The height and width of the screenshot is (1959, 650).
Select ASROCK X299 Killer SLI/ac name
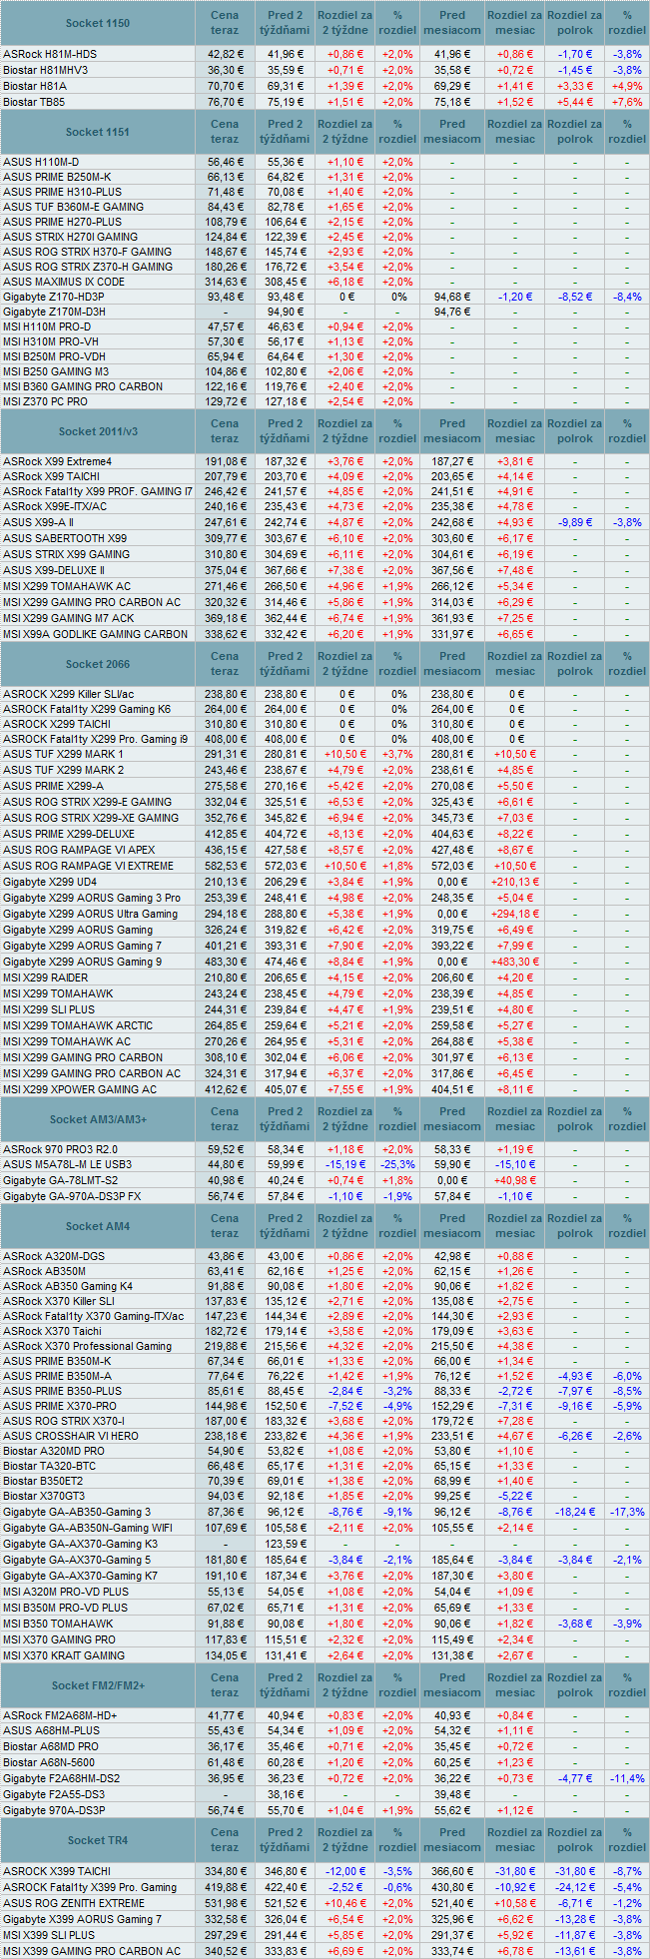pyautogui.click(x=68, y=694)
